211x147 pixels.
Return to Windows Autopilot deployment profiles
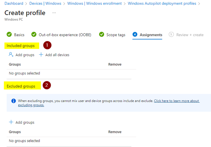(162, 3)
